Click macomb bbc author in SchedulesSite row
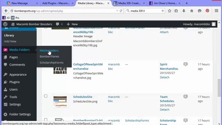 [114, 99]
